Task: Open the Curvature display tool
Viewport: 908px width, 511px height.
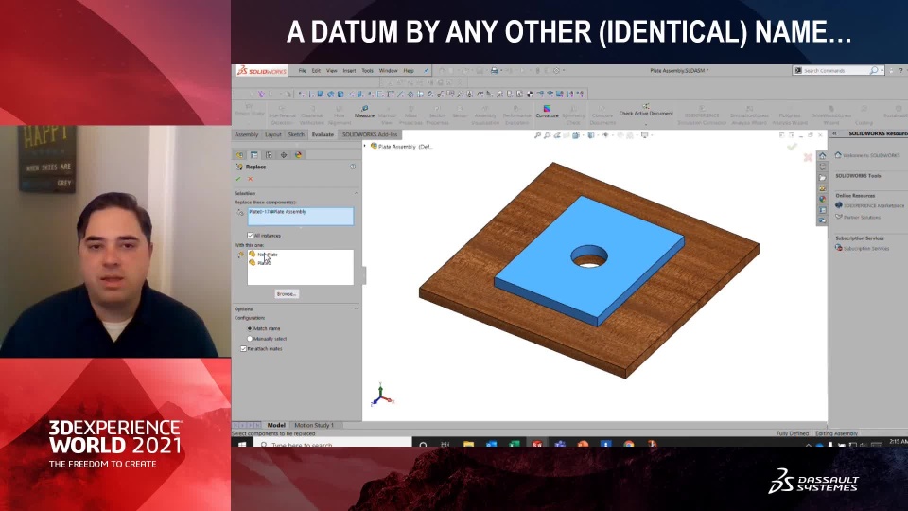Action: pyautogui.click(x=547, y=112)
